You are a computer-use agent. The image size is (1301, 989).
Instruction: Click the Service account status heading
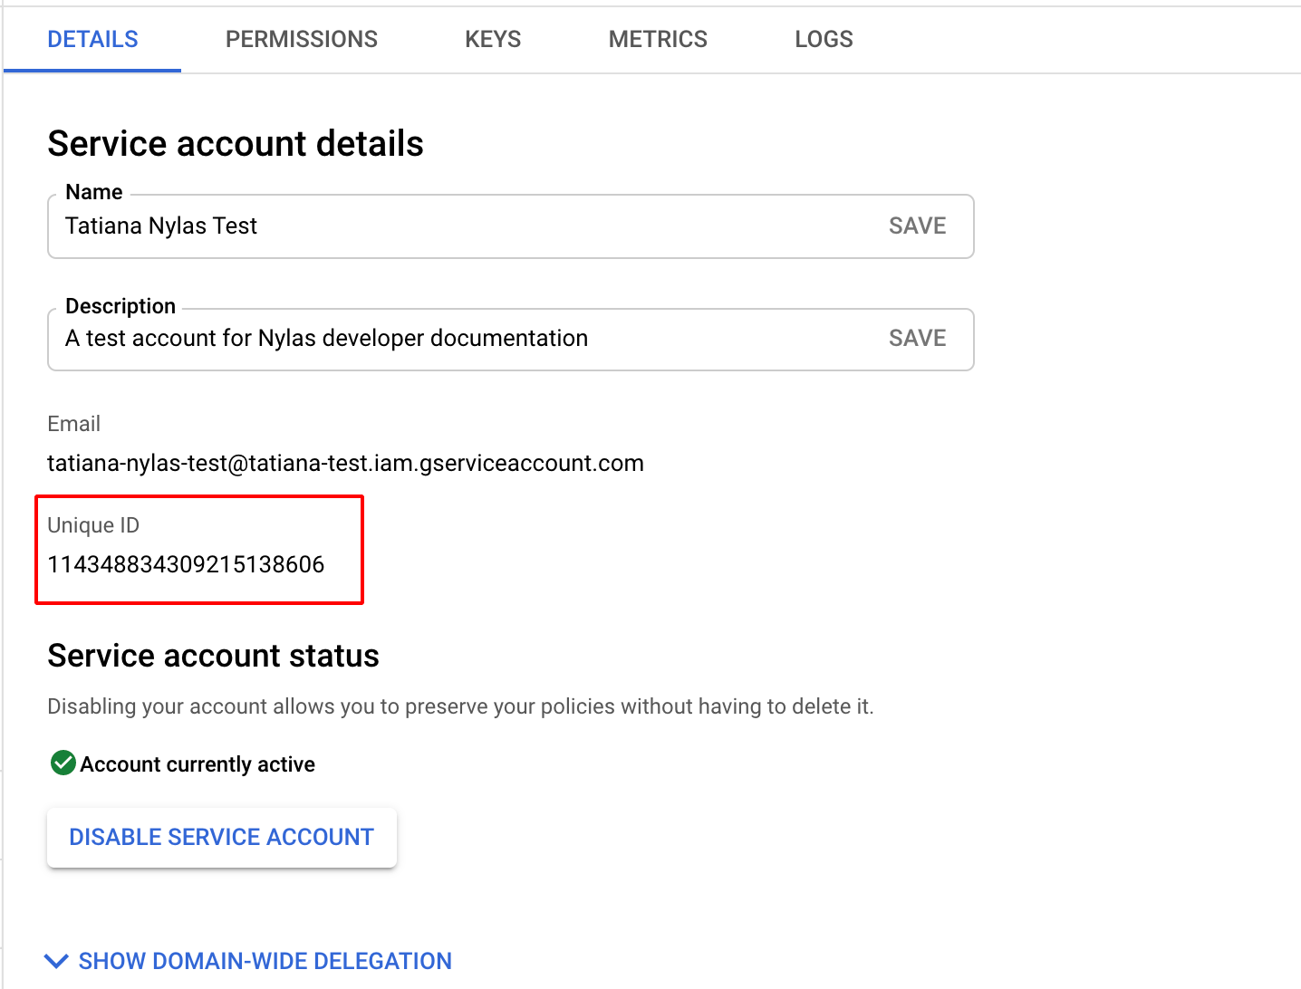tap(213, 655)
